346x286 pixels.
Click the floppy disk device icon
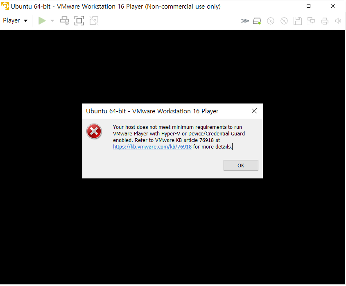(297, 21)
